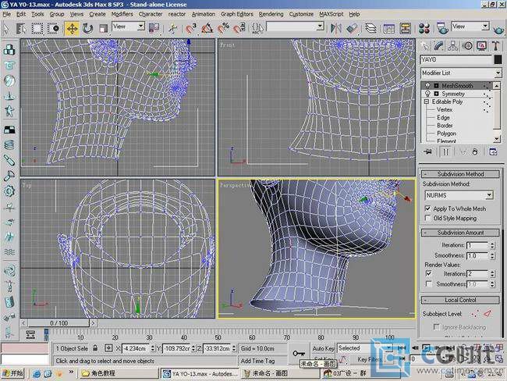Toggle the selection lock icon
This screenshot has width=507, height=381.
[x=95, y=348]
